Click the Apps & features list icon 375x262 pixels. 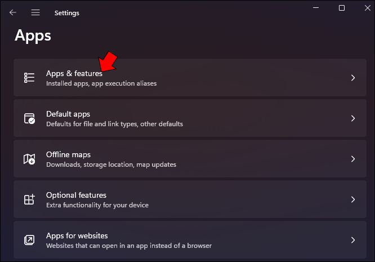29,78
